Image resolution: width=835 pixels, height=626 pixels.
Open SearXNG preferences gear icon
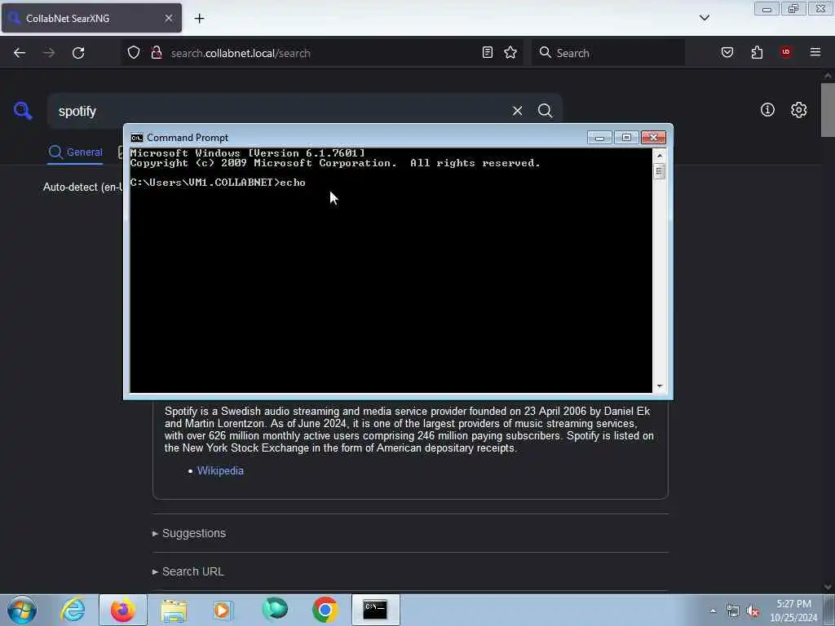point(799,110)
